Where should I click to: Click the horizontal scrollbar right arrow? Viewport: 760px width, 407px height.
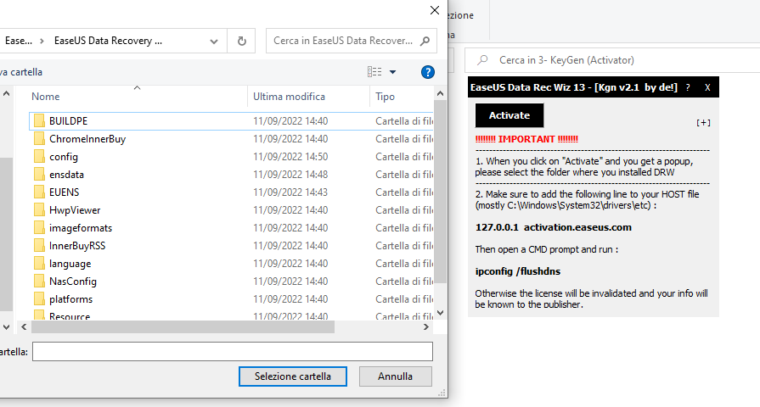[426, 327]
